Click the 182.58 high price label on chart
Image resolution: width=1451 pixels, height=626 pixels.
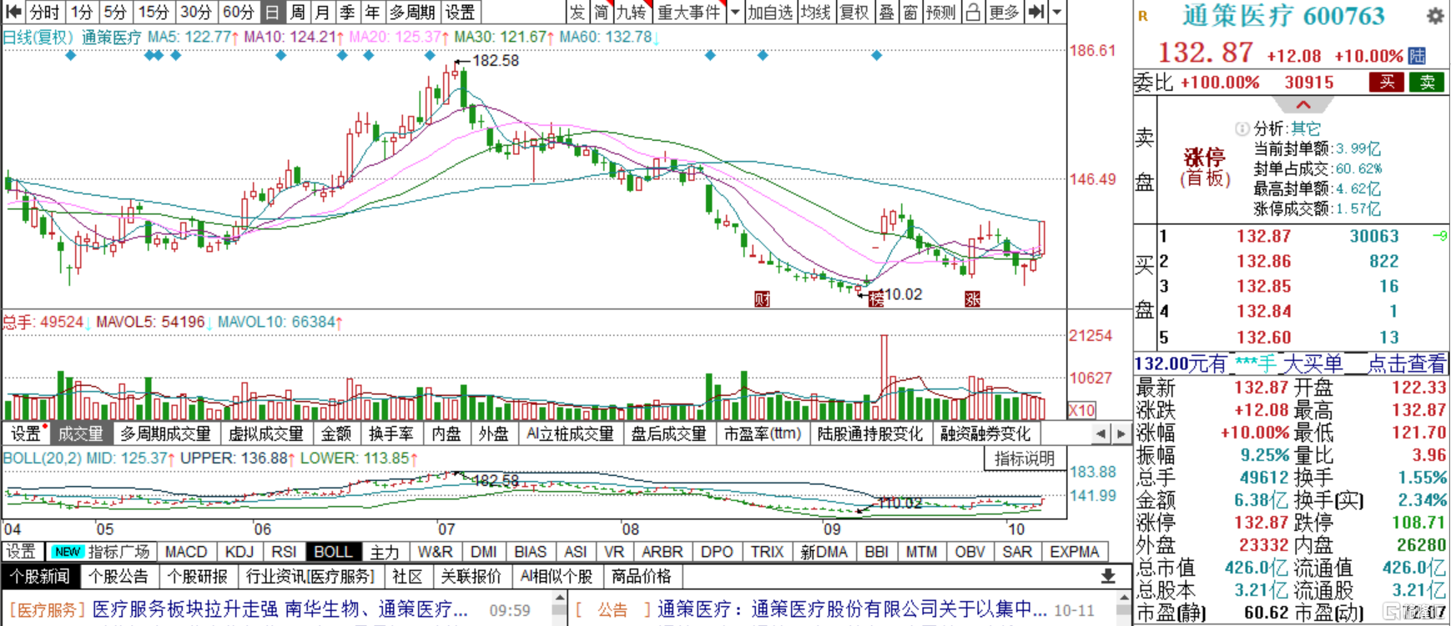(496, 61)
